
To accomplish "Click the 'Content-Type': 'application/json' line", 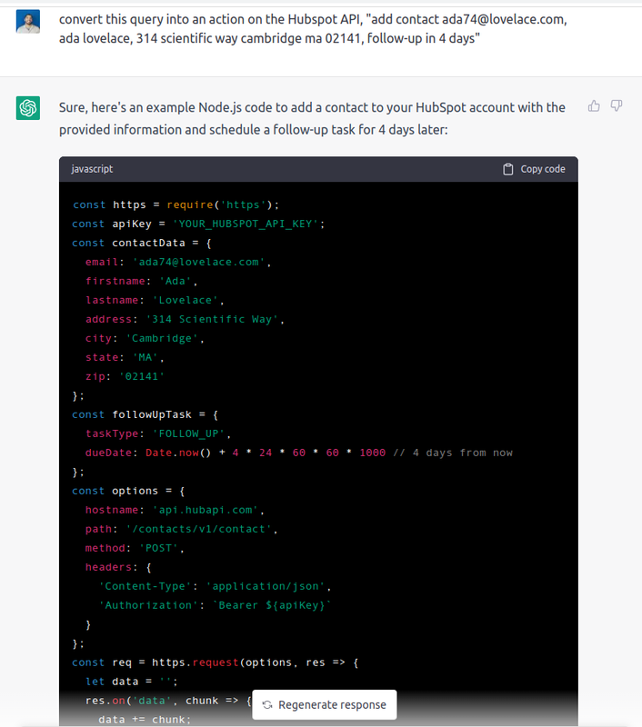I will point(215,586).
